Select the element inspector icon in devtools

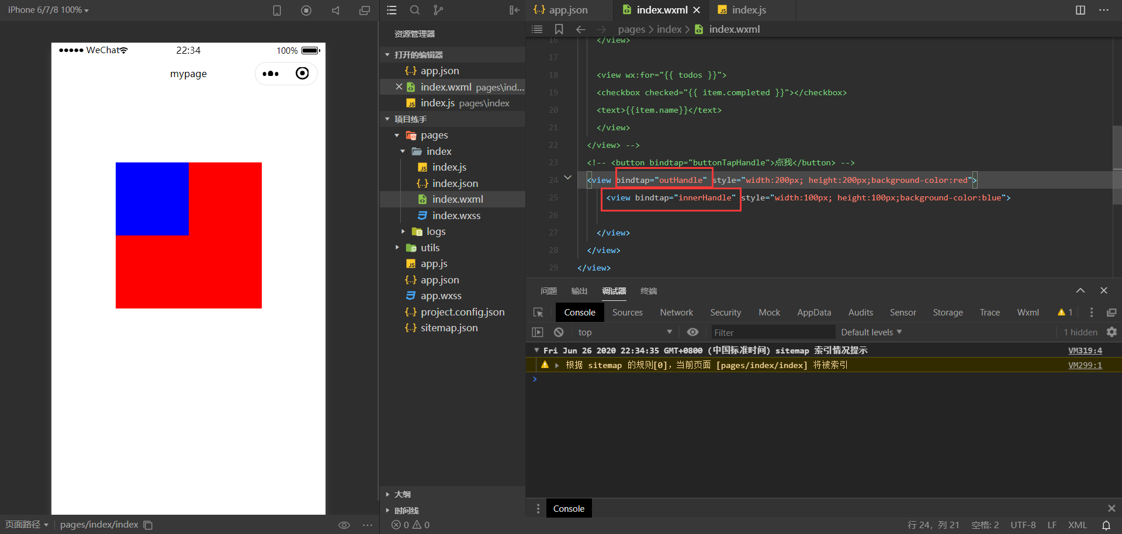538,313
